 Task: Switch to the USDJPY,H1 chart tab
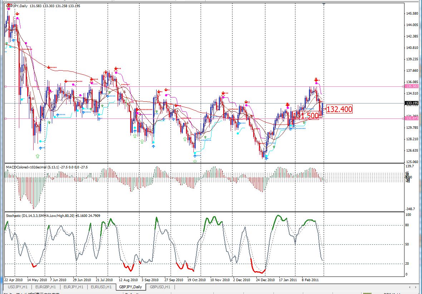tap(18, 287)
